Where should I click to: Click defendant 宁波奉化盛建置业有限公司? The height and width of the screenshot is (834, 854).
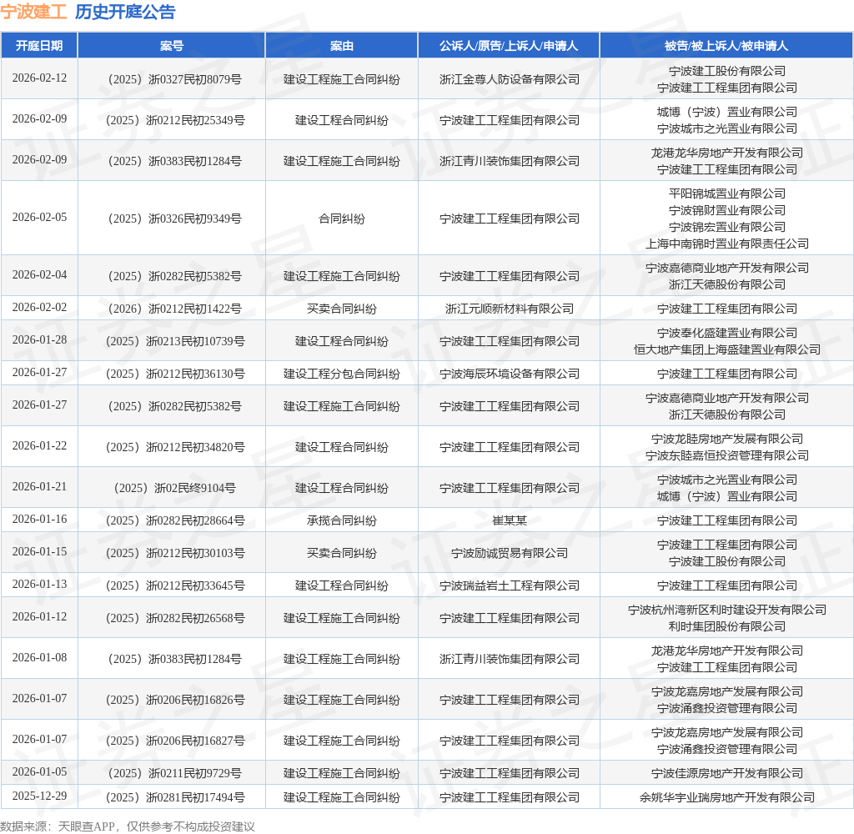727,333
